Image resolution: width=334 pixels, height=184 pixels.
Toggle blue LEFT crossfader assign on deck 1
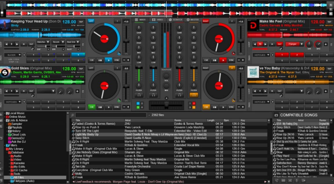91,21
